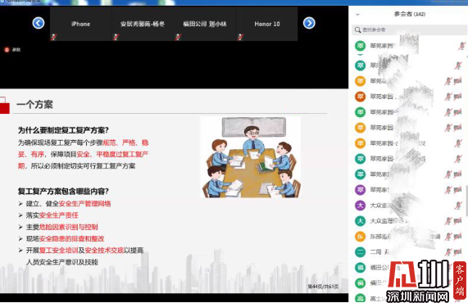
Task: Click the 二 avatar for 二局
Action: click(360, 252)
